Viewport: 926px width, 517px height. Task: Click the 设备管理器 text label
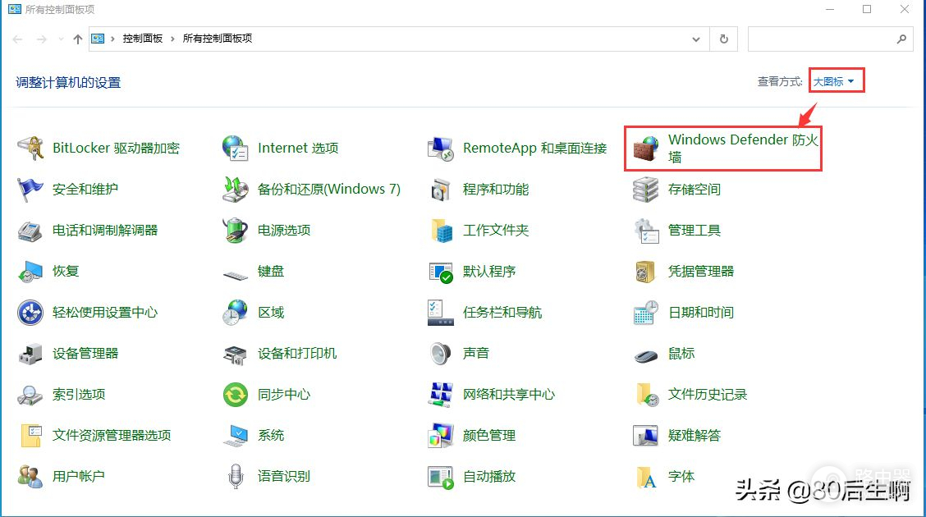click(x=85, y=354)
